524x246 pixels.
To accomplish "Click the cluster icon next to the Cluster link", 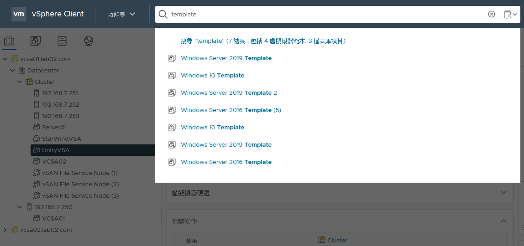I will [322, 240].
